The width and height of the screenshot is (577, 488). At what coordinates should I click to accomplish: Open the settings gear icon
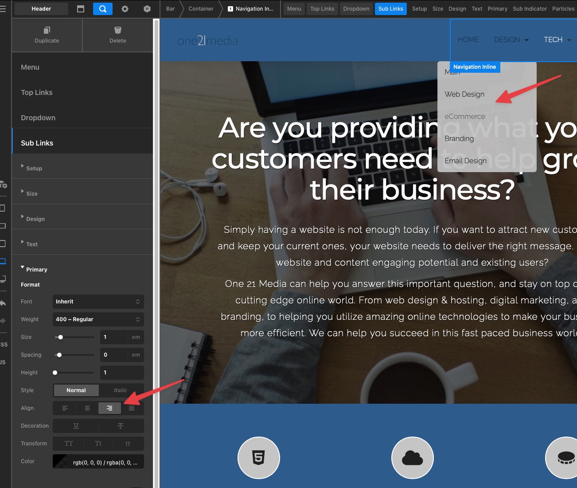[x=125, y=9]
